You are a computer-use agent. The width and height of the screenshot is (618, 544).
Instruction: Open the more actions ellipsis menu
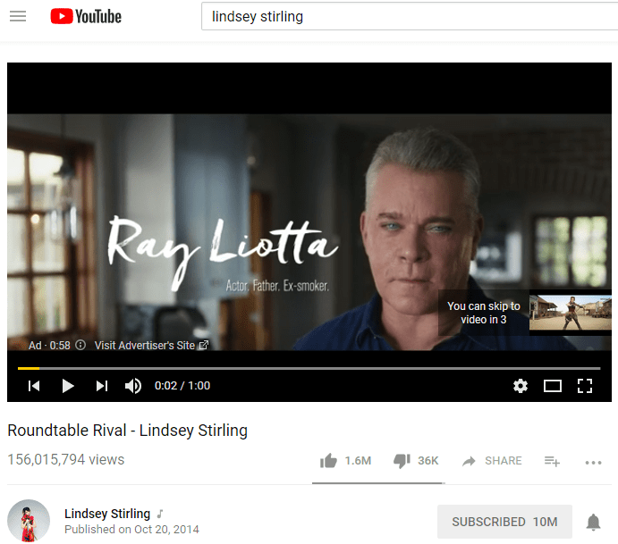coord(593,463)
